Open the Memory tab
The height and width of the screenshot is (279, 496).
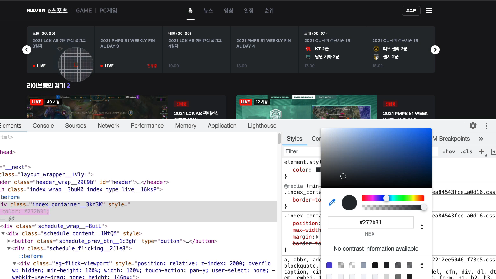pyautogui.click(x=186, y=126)
